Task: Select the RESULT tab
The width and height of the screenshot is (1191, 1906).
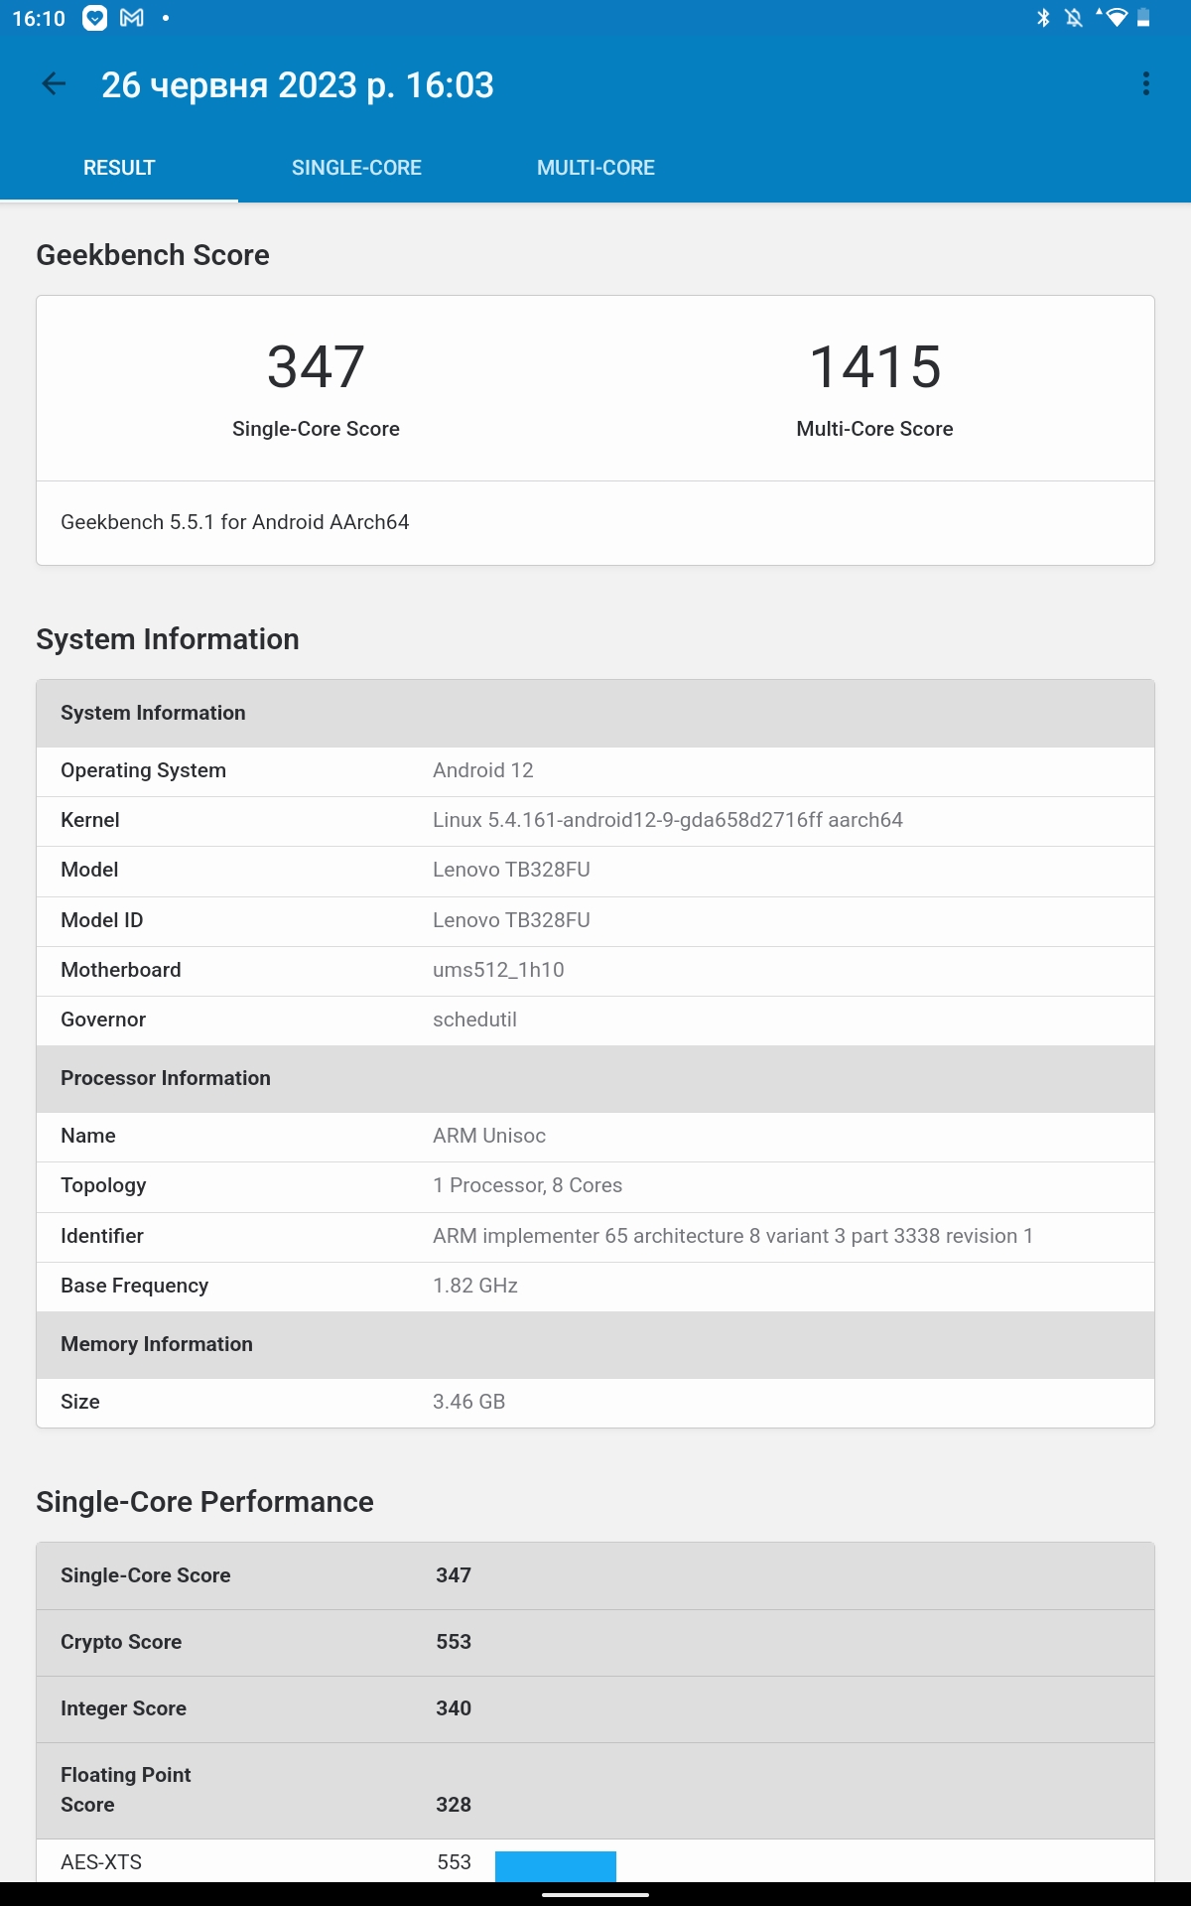Action: tap(119, 168)
